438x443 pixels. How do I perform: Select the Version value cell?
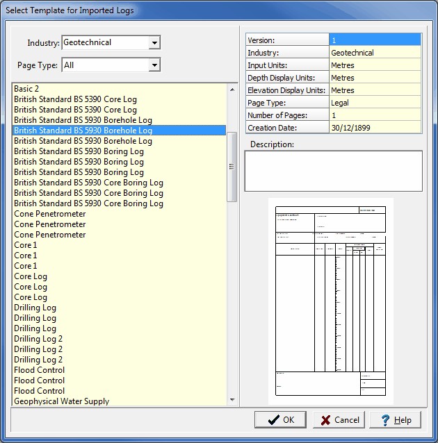(x=375, y=40)
